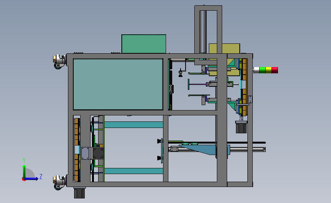The height and width of the screenshot is (203, 331).
Task: Pick the lower caster wheel on the left side
Action: pyautogui.click(x=59, y=182)
